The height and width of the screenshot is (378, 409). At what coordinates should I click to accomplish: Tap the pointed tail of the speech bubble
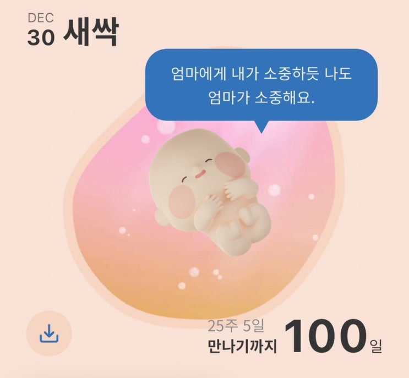click(x=261, y=127)
